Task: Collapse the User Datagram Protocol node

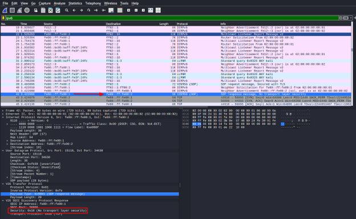Action: click(3, 151)
